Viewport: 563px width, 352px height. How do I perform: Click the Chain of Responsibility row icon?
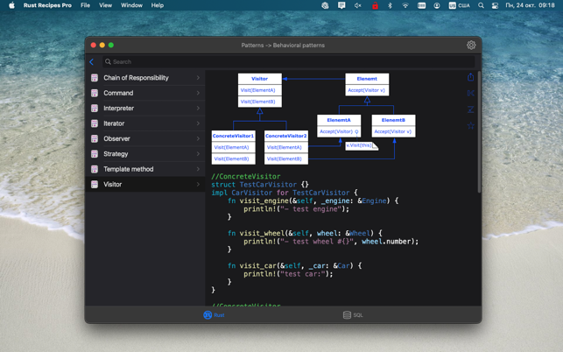(95, 78)
